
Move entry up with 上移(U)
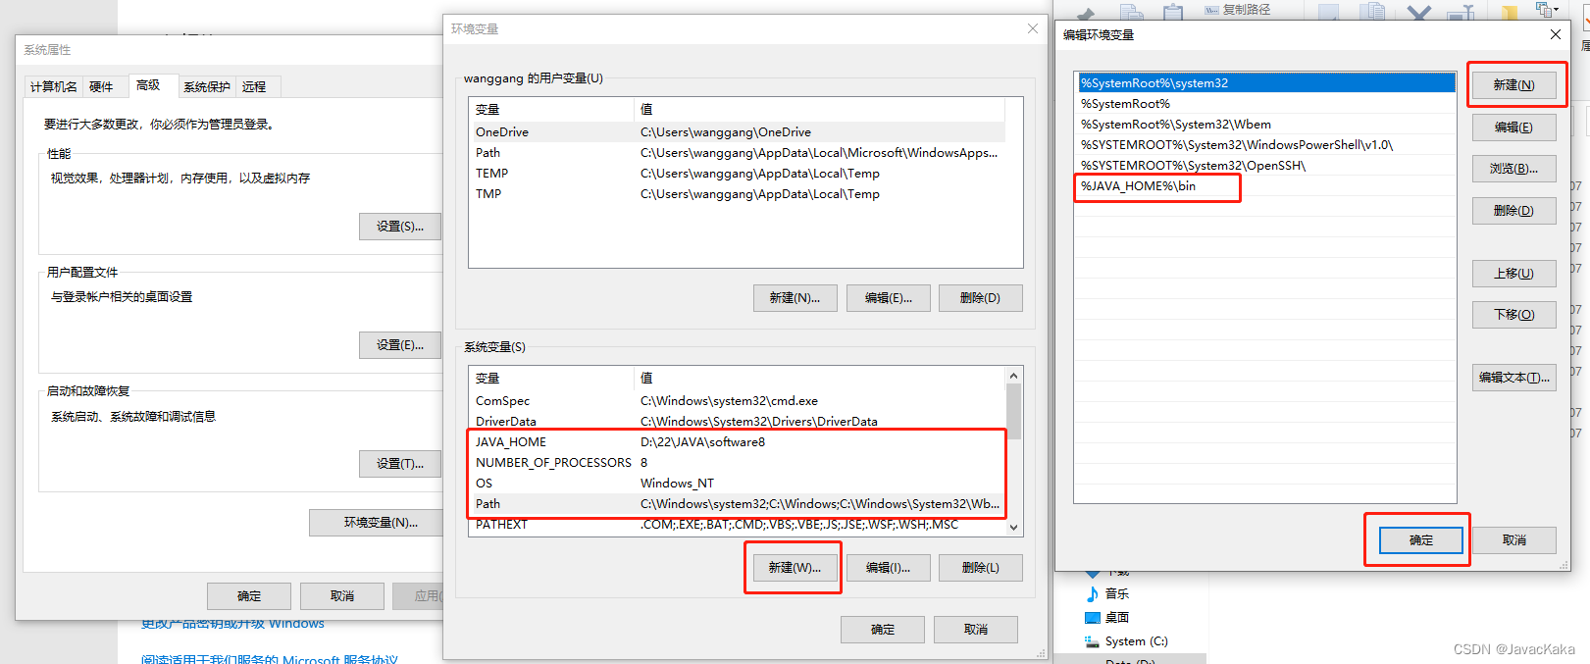pyautogui.click(x=1514, y=274)
